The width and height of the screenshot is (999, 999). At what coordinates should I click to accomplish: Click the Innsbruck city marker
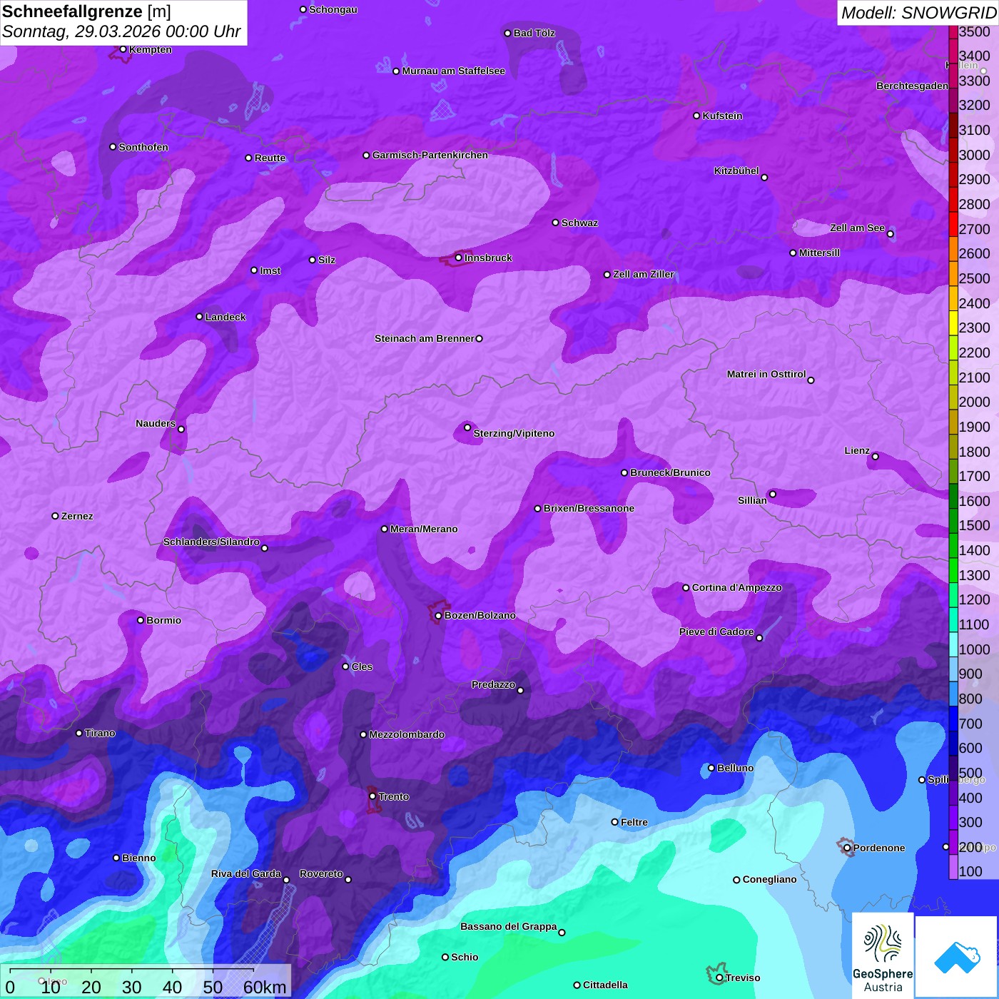(x=459, y=258)
